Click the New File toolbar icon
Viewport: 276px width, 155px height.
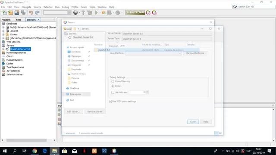pos(4,12)
